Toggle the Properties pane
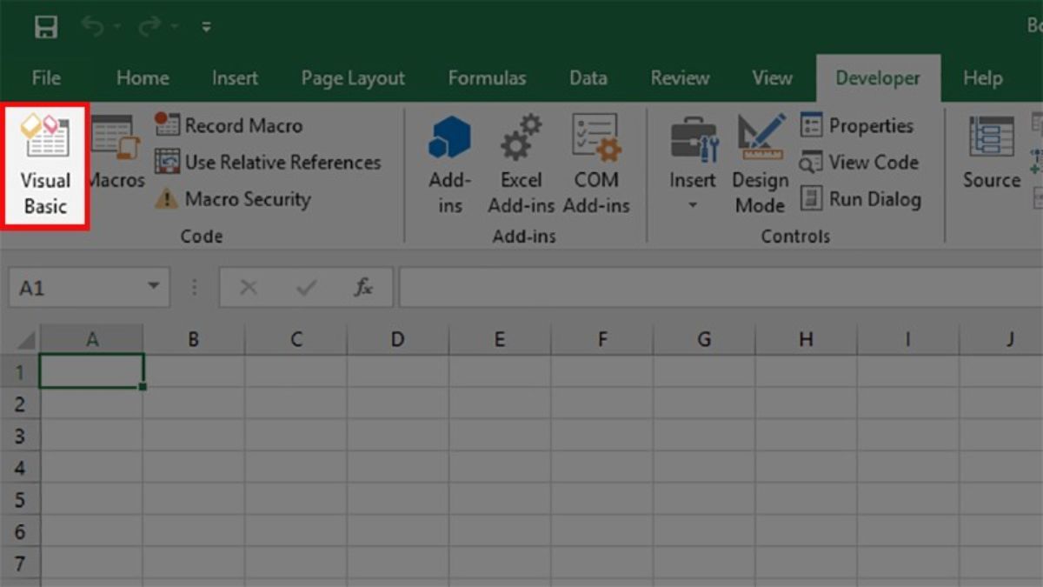The width and height of the screenshot is (1043, 587). click(863, 125)
